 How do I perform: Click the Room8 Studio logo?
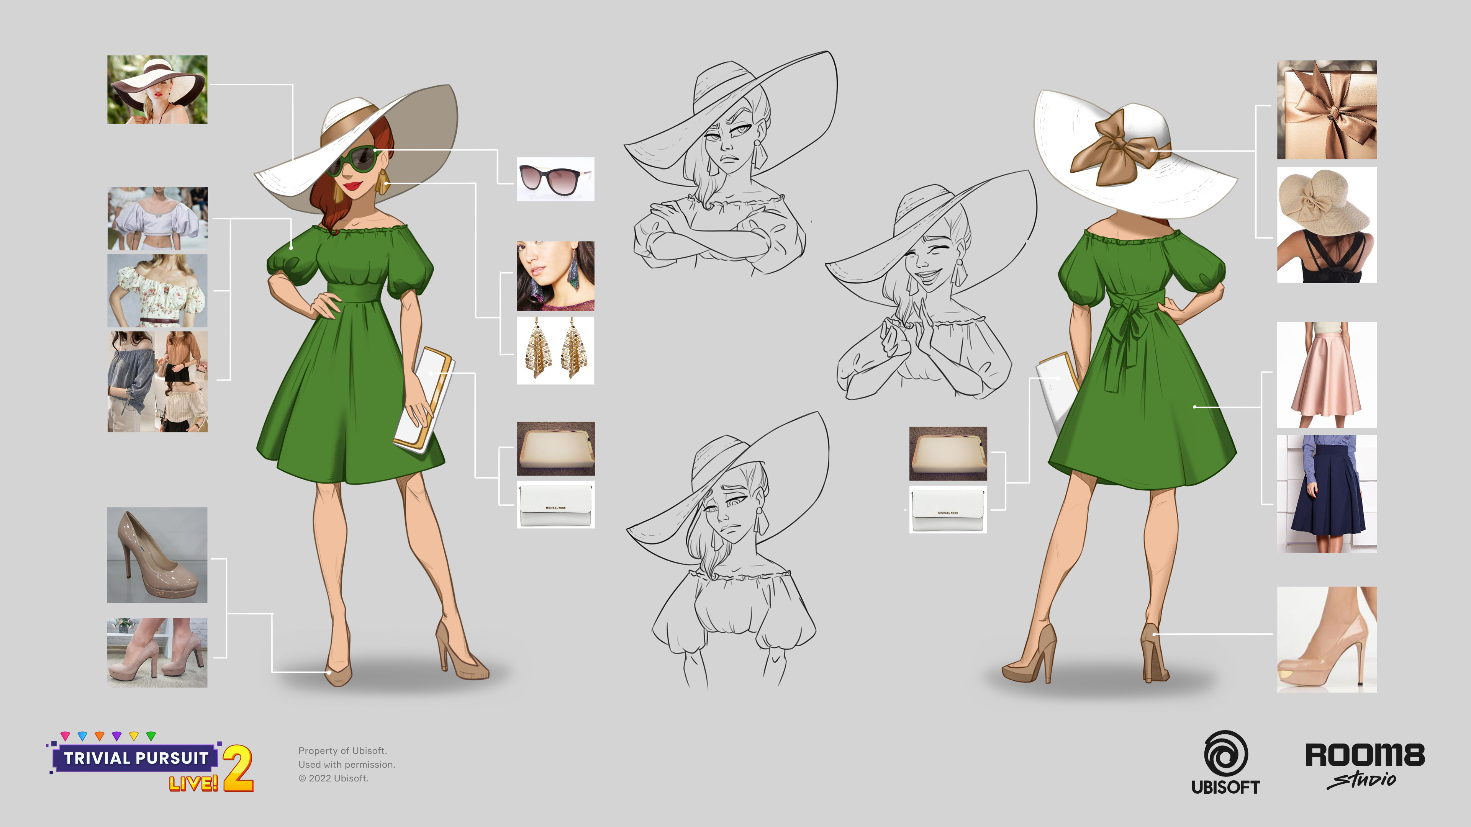tap(1365, 765)
